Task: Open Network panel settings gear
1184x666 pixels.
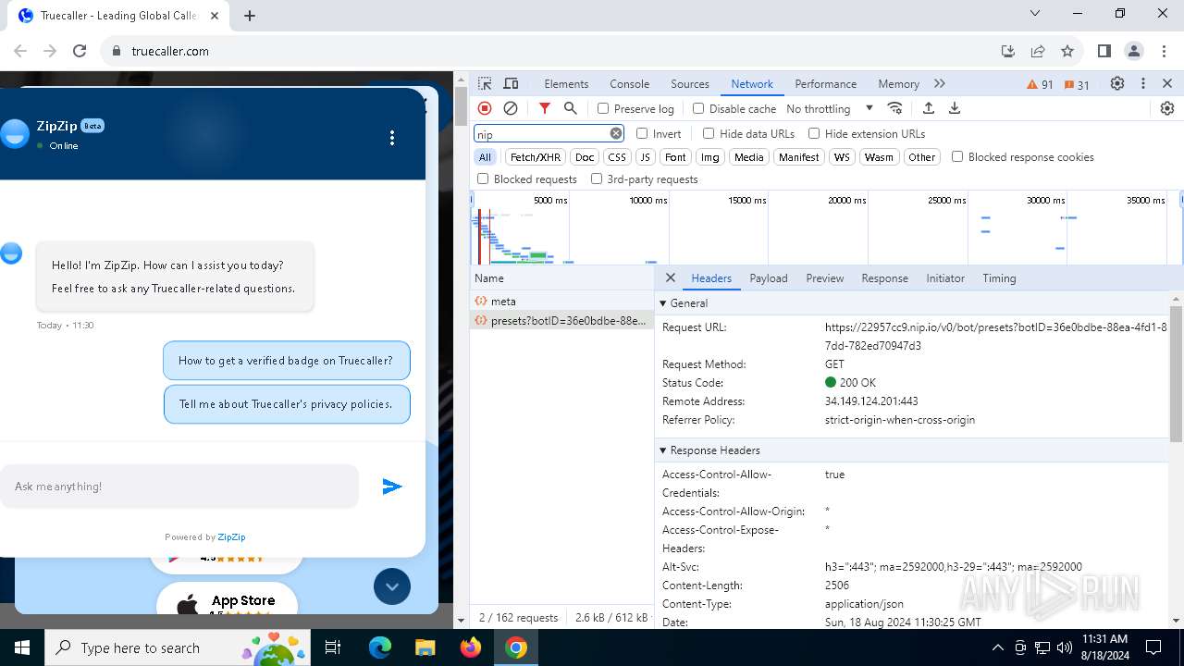Action: pyautogui.click(x=1167, y=108)
